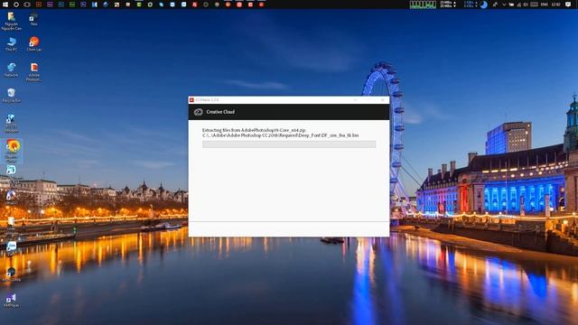
Task: Click the Creative Cloud logo in installer header
Action: tap(199, 112)
